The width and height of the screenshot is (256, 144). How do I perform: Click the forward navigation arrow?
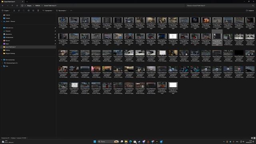pos(8,6)
